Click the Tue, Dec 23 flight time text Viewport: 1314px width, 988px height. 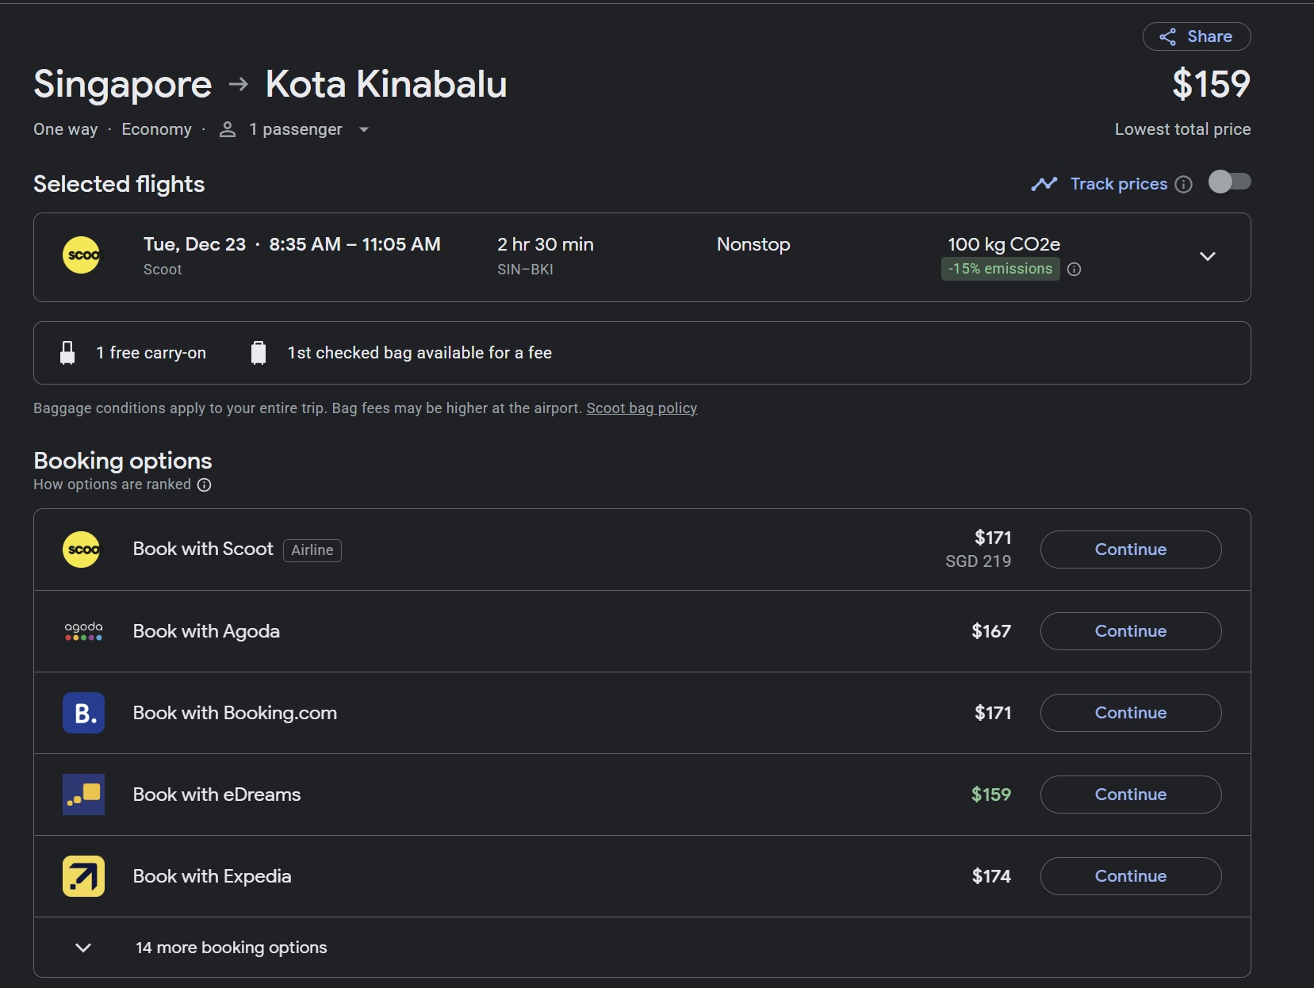point(292,244)
